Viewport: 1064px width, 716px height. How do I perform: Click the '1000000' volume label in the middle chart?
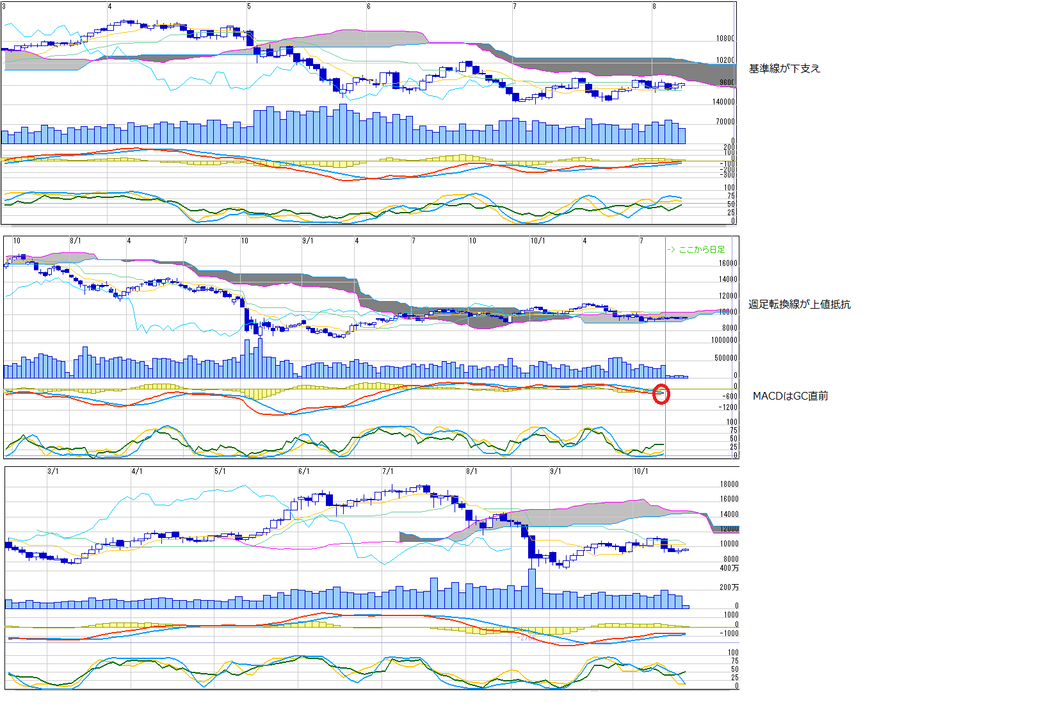click(x=724, y=340)
